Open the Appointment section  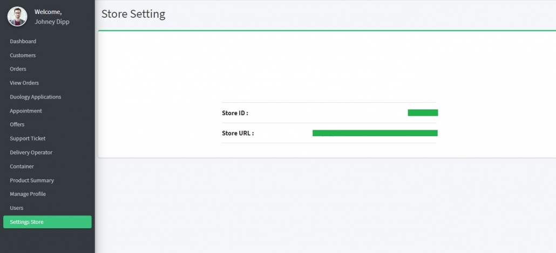tap(26, 111)
